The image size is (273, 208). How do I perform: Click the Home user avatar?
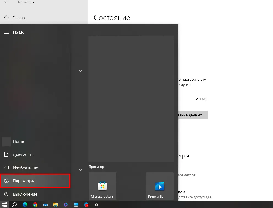[x=6, y=141]
